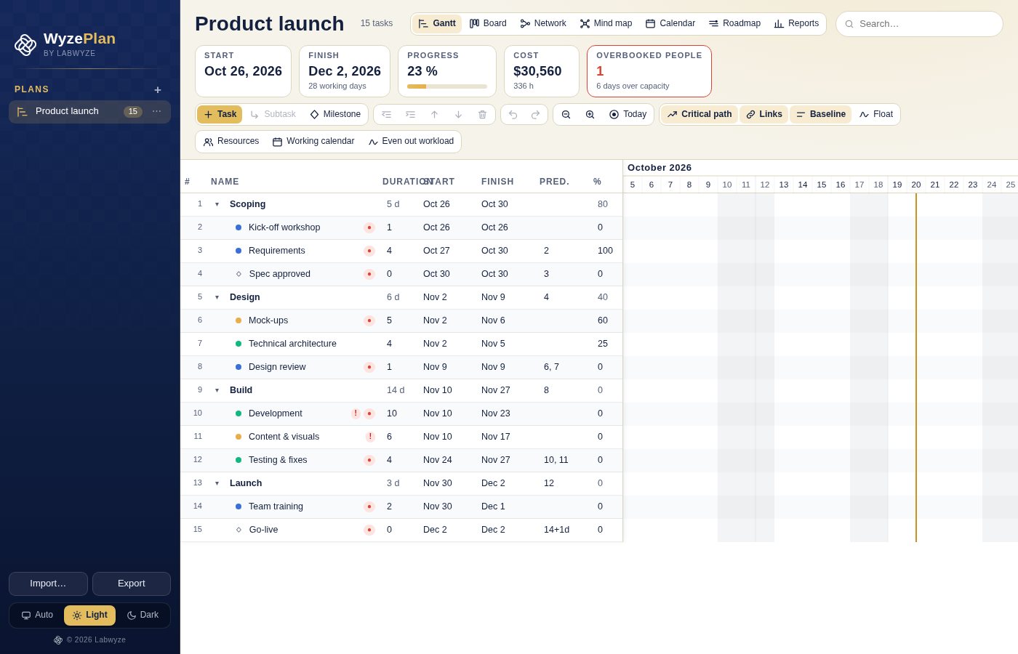Switch to the Network view
Viewport: 1018px width, 654px height.
(x=543, y=23)
